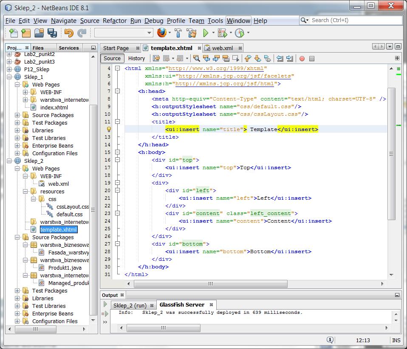Go to Find Next Occurrence

216,59
